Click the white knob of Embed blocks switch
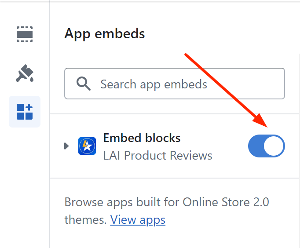 click(x=274, y=146)
